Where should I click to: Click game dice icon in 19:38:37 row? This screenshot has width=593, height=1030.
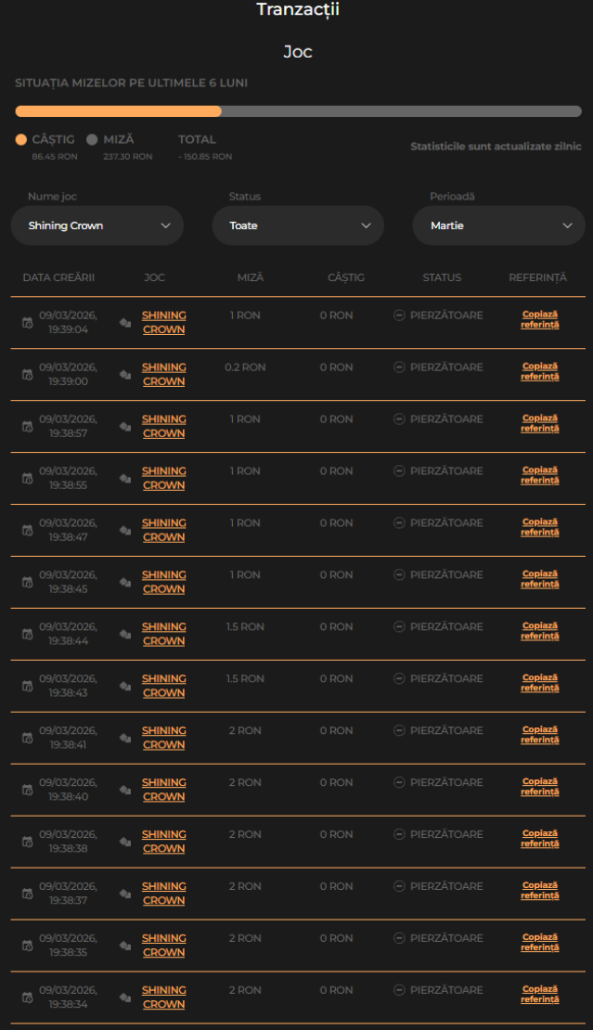pyautogui.click(x=125, y=894)
